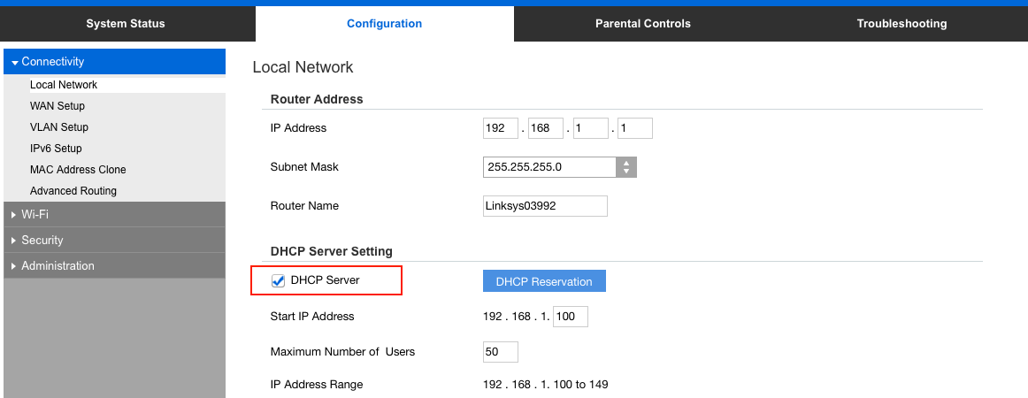Viewport: 1028px width, 398px height.
Task: Click the Maximum Number of Users field
Action: [x=501, y=351]
